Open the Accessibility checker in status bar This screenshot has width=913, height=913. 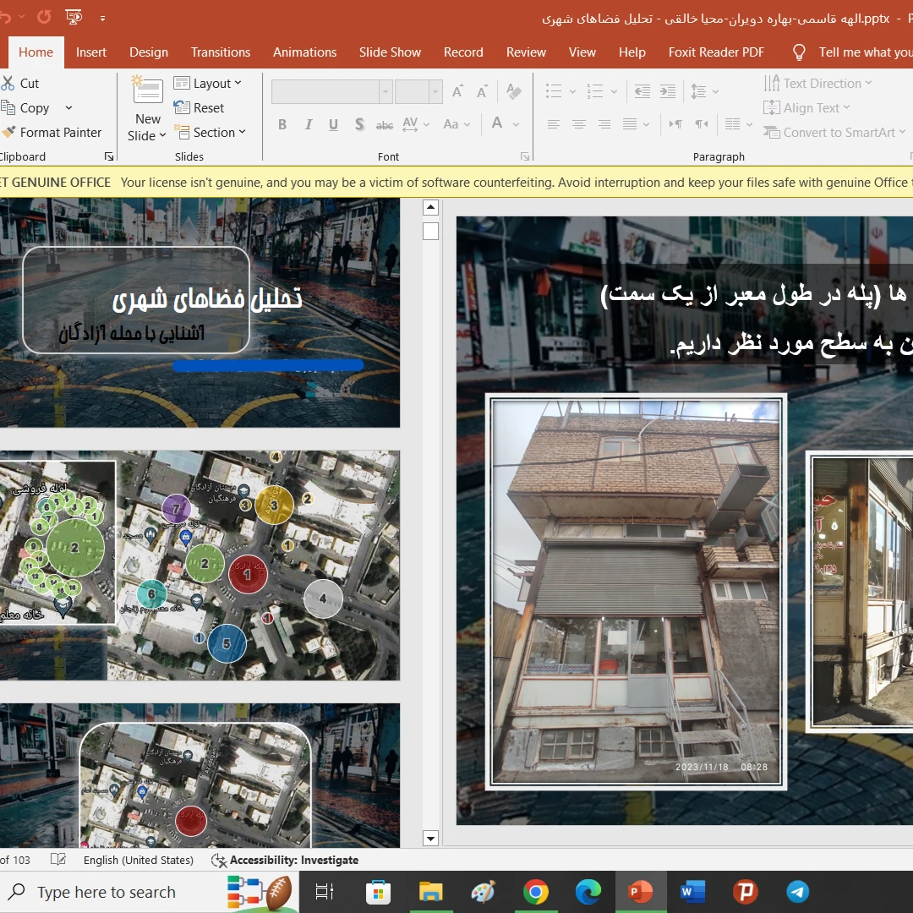[x=285, y=860]
